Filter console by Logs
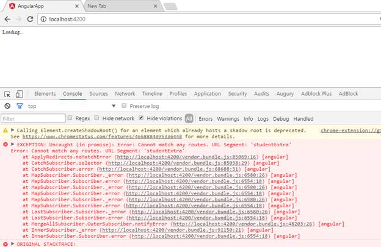 pyautogui.click(x=263, y=119)
